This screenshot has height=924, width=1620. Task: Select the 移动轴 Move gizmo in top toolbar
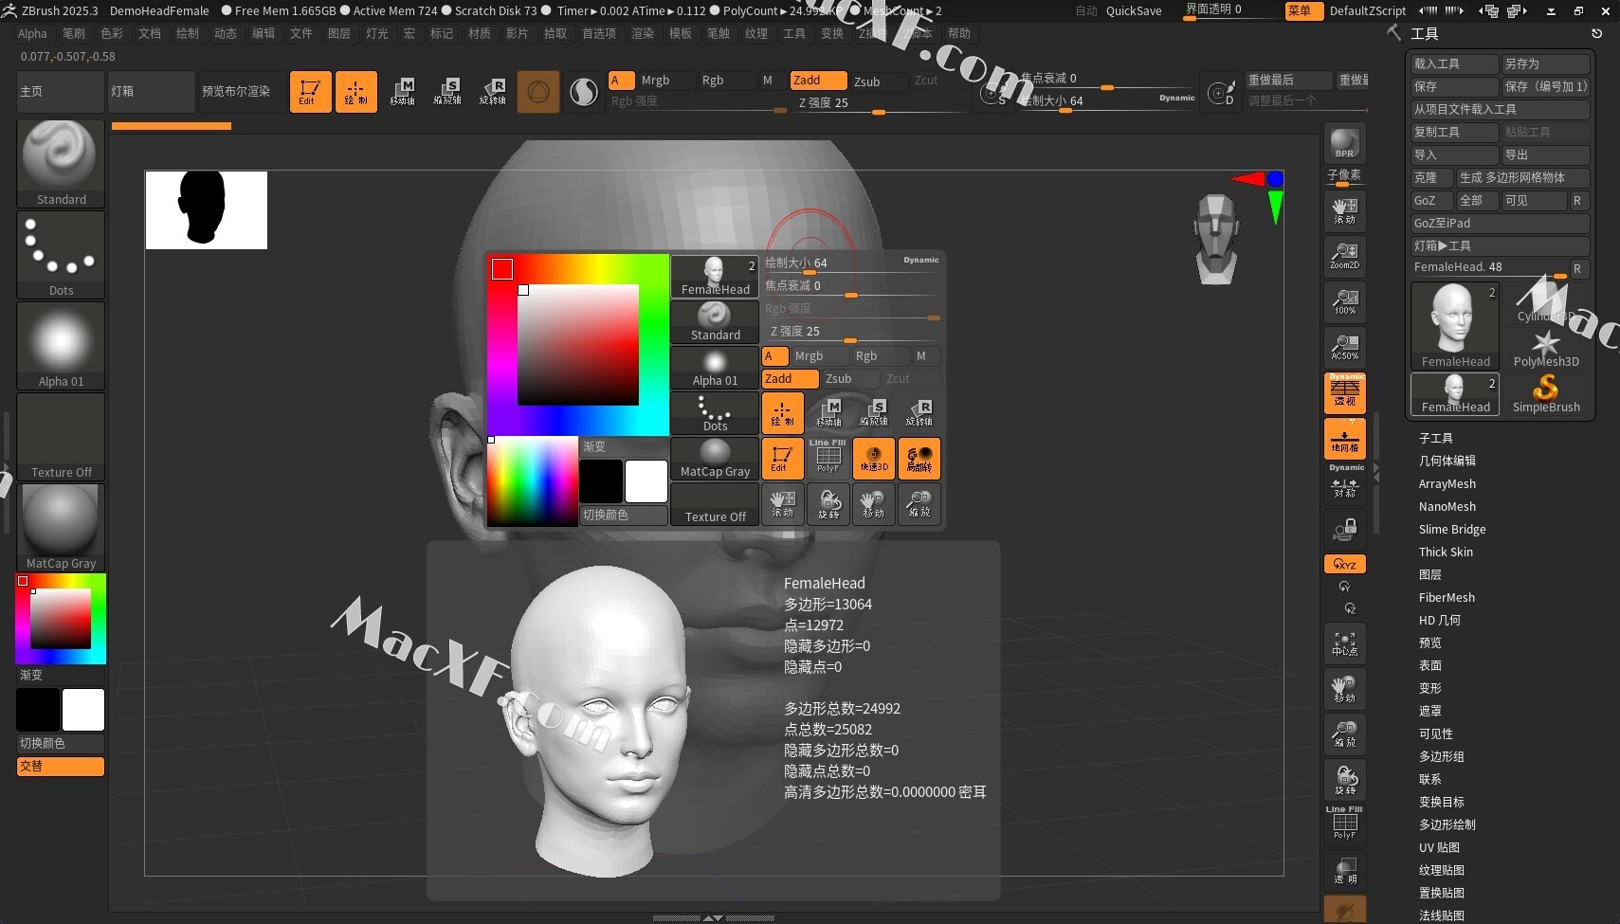[x=402, y=92]
